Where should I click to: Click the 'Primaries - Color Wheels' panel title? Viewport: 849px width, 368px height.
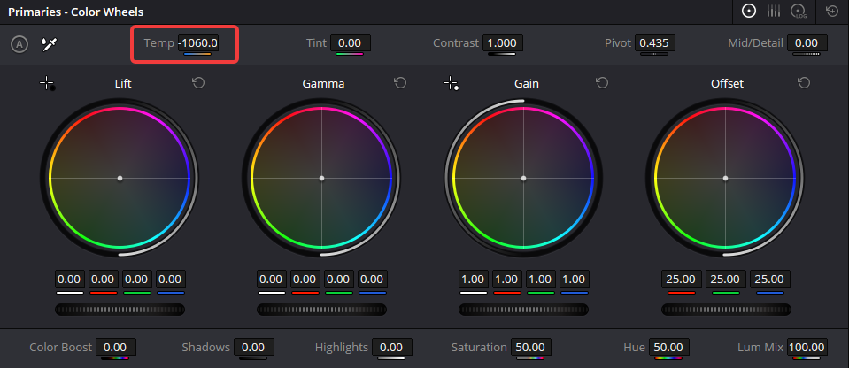click(x=76, y=11)
